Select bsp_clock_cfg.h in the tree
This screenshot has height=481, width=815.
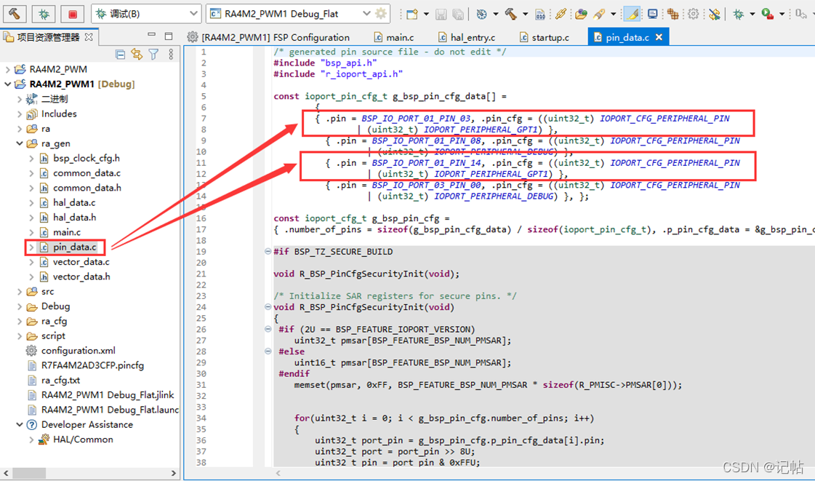pos(86,158)
